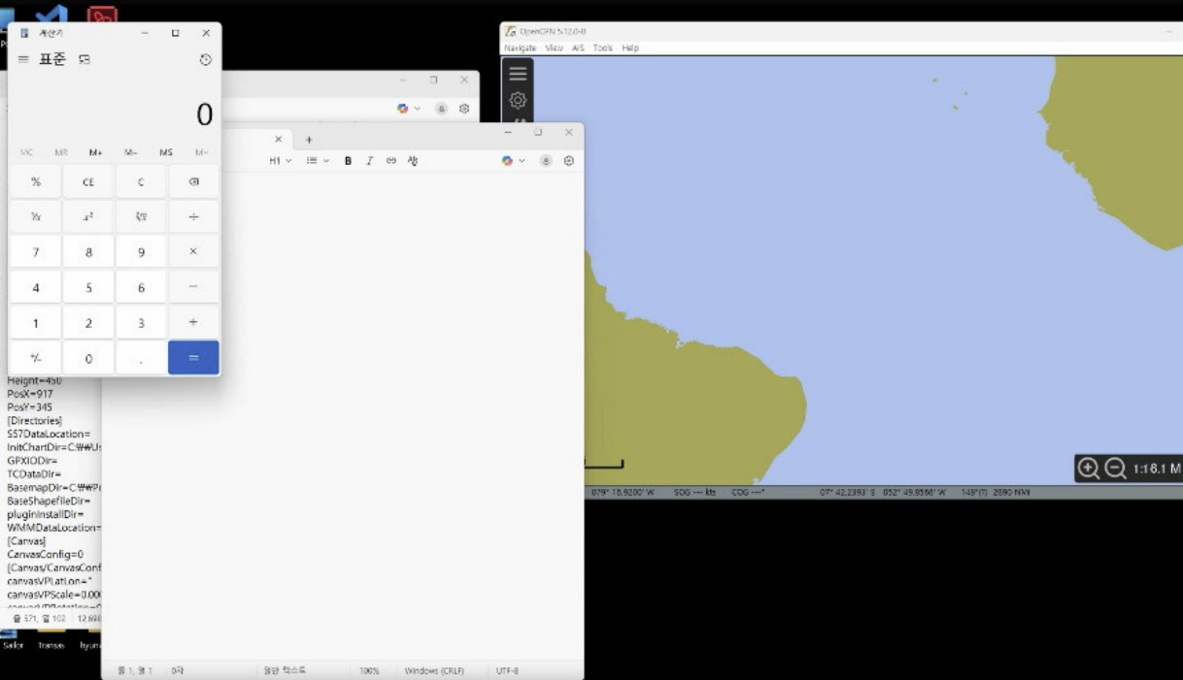Open UTF-8 encoding selector in Notepad
Image resolution: width=1183 pixels, height=680 pixels.
(x=507, y=670)
